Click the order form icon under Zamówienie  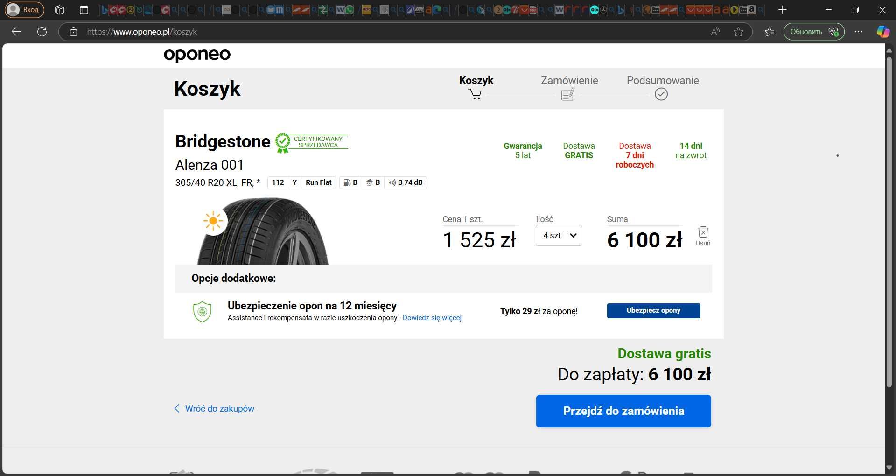click(x=567, y=94)
